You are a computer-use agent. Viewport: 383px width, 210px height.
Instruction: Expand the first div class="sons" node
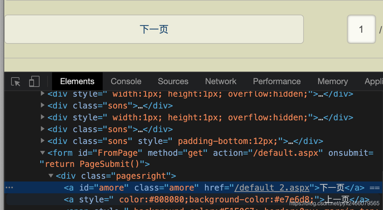tap(43, 105)
